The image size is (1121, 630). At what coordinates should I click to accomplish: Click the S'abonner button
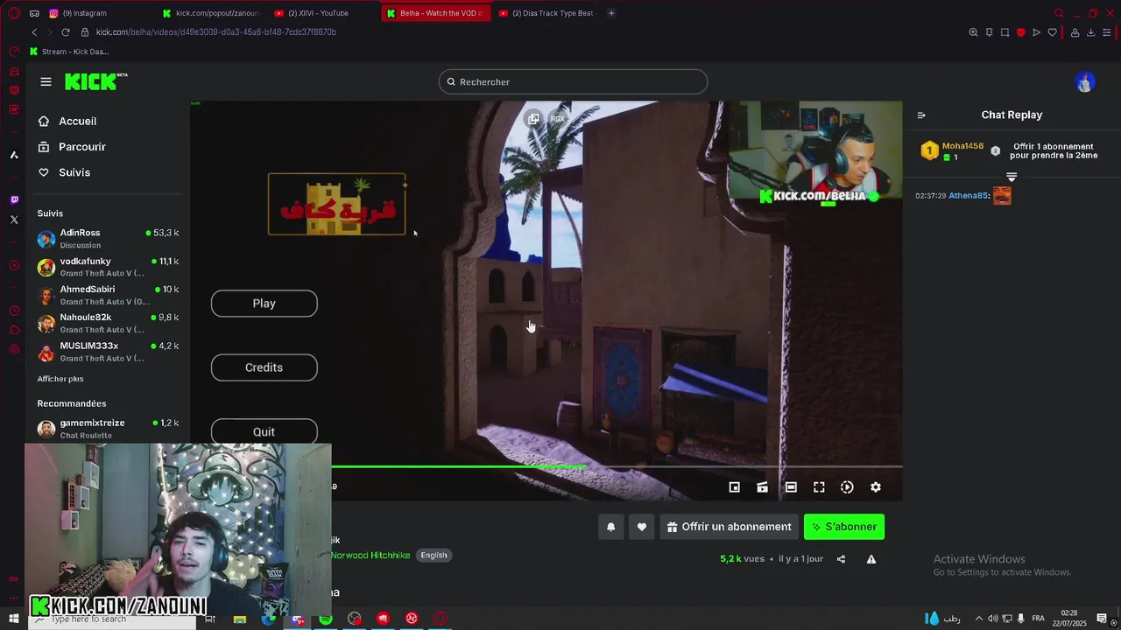click(844, 527)
